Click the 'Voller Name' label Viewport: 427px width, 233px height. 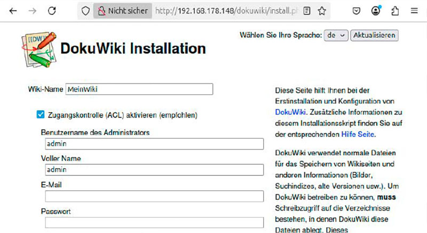(61, 159)
